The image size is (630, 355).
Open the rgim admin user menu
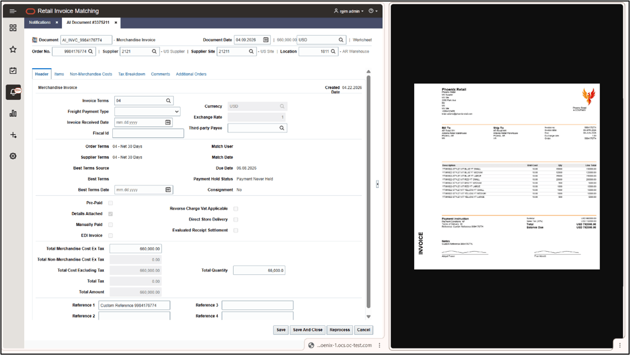(x=349, y=11)
